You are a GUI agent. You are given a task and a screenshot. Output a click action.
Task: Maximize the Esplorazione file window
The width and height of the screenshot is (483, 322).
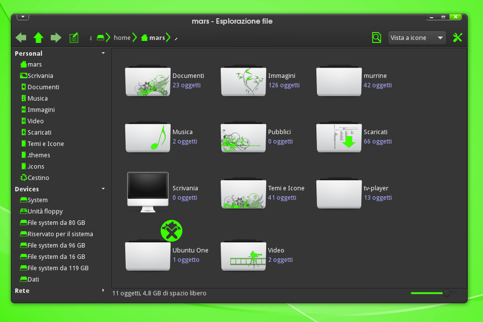[443, 17]
